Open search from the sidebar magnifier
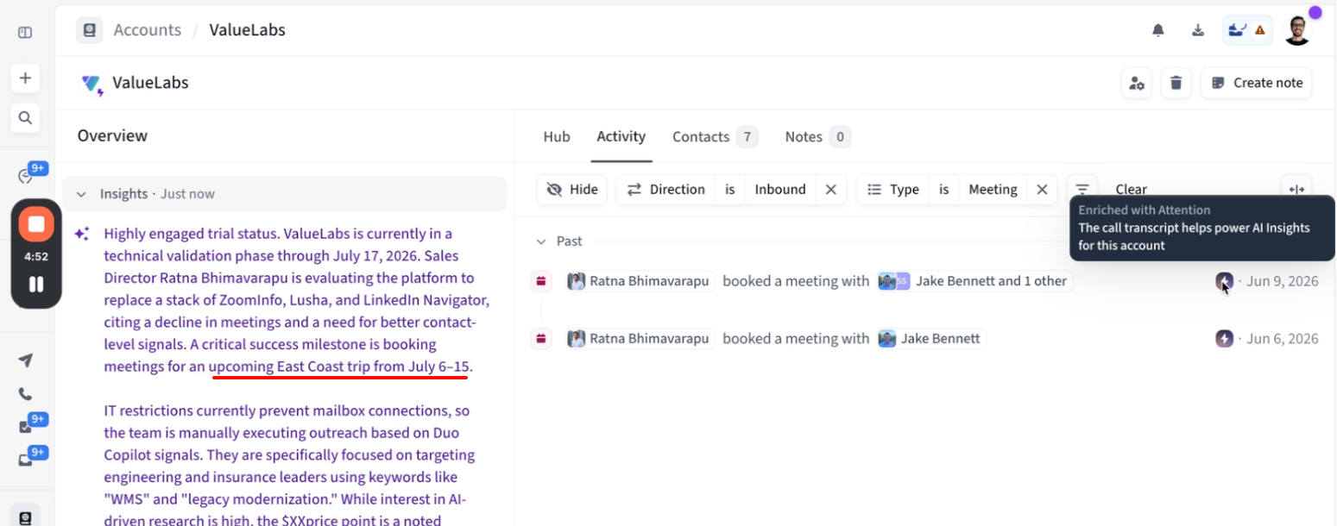The width and height of the screenshot is (1337, 526). (x=25, y=118)
